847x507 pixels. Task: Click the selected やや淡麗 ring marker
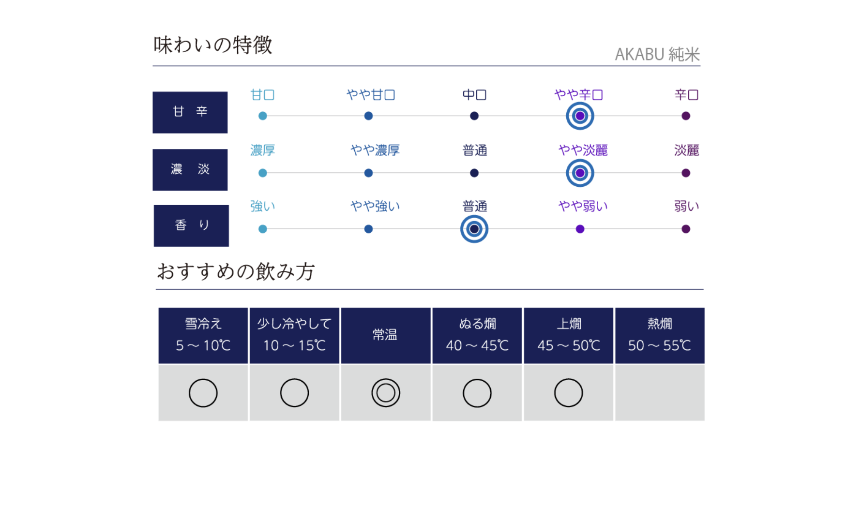coord(580,173)
